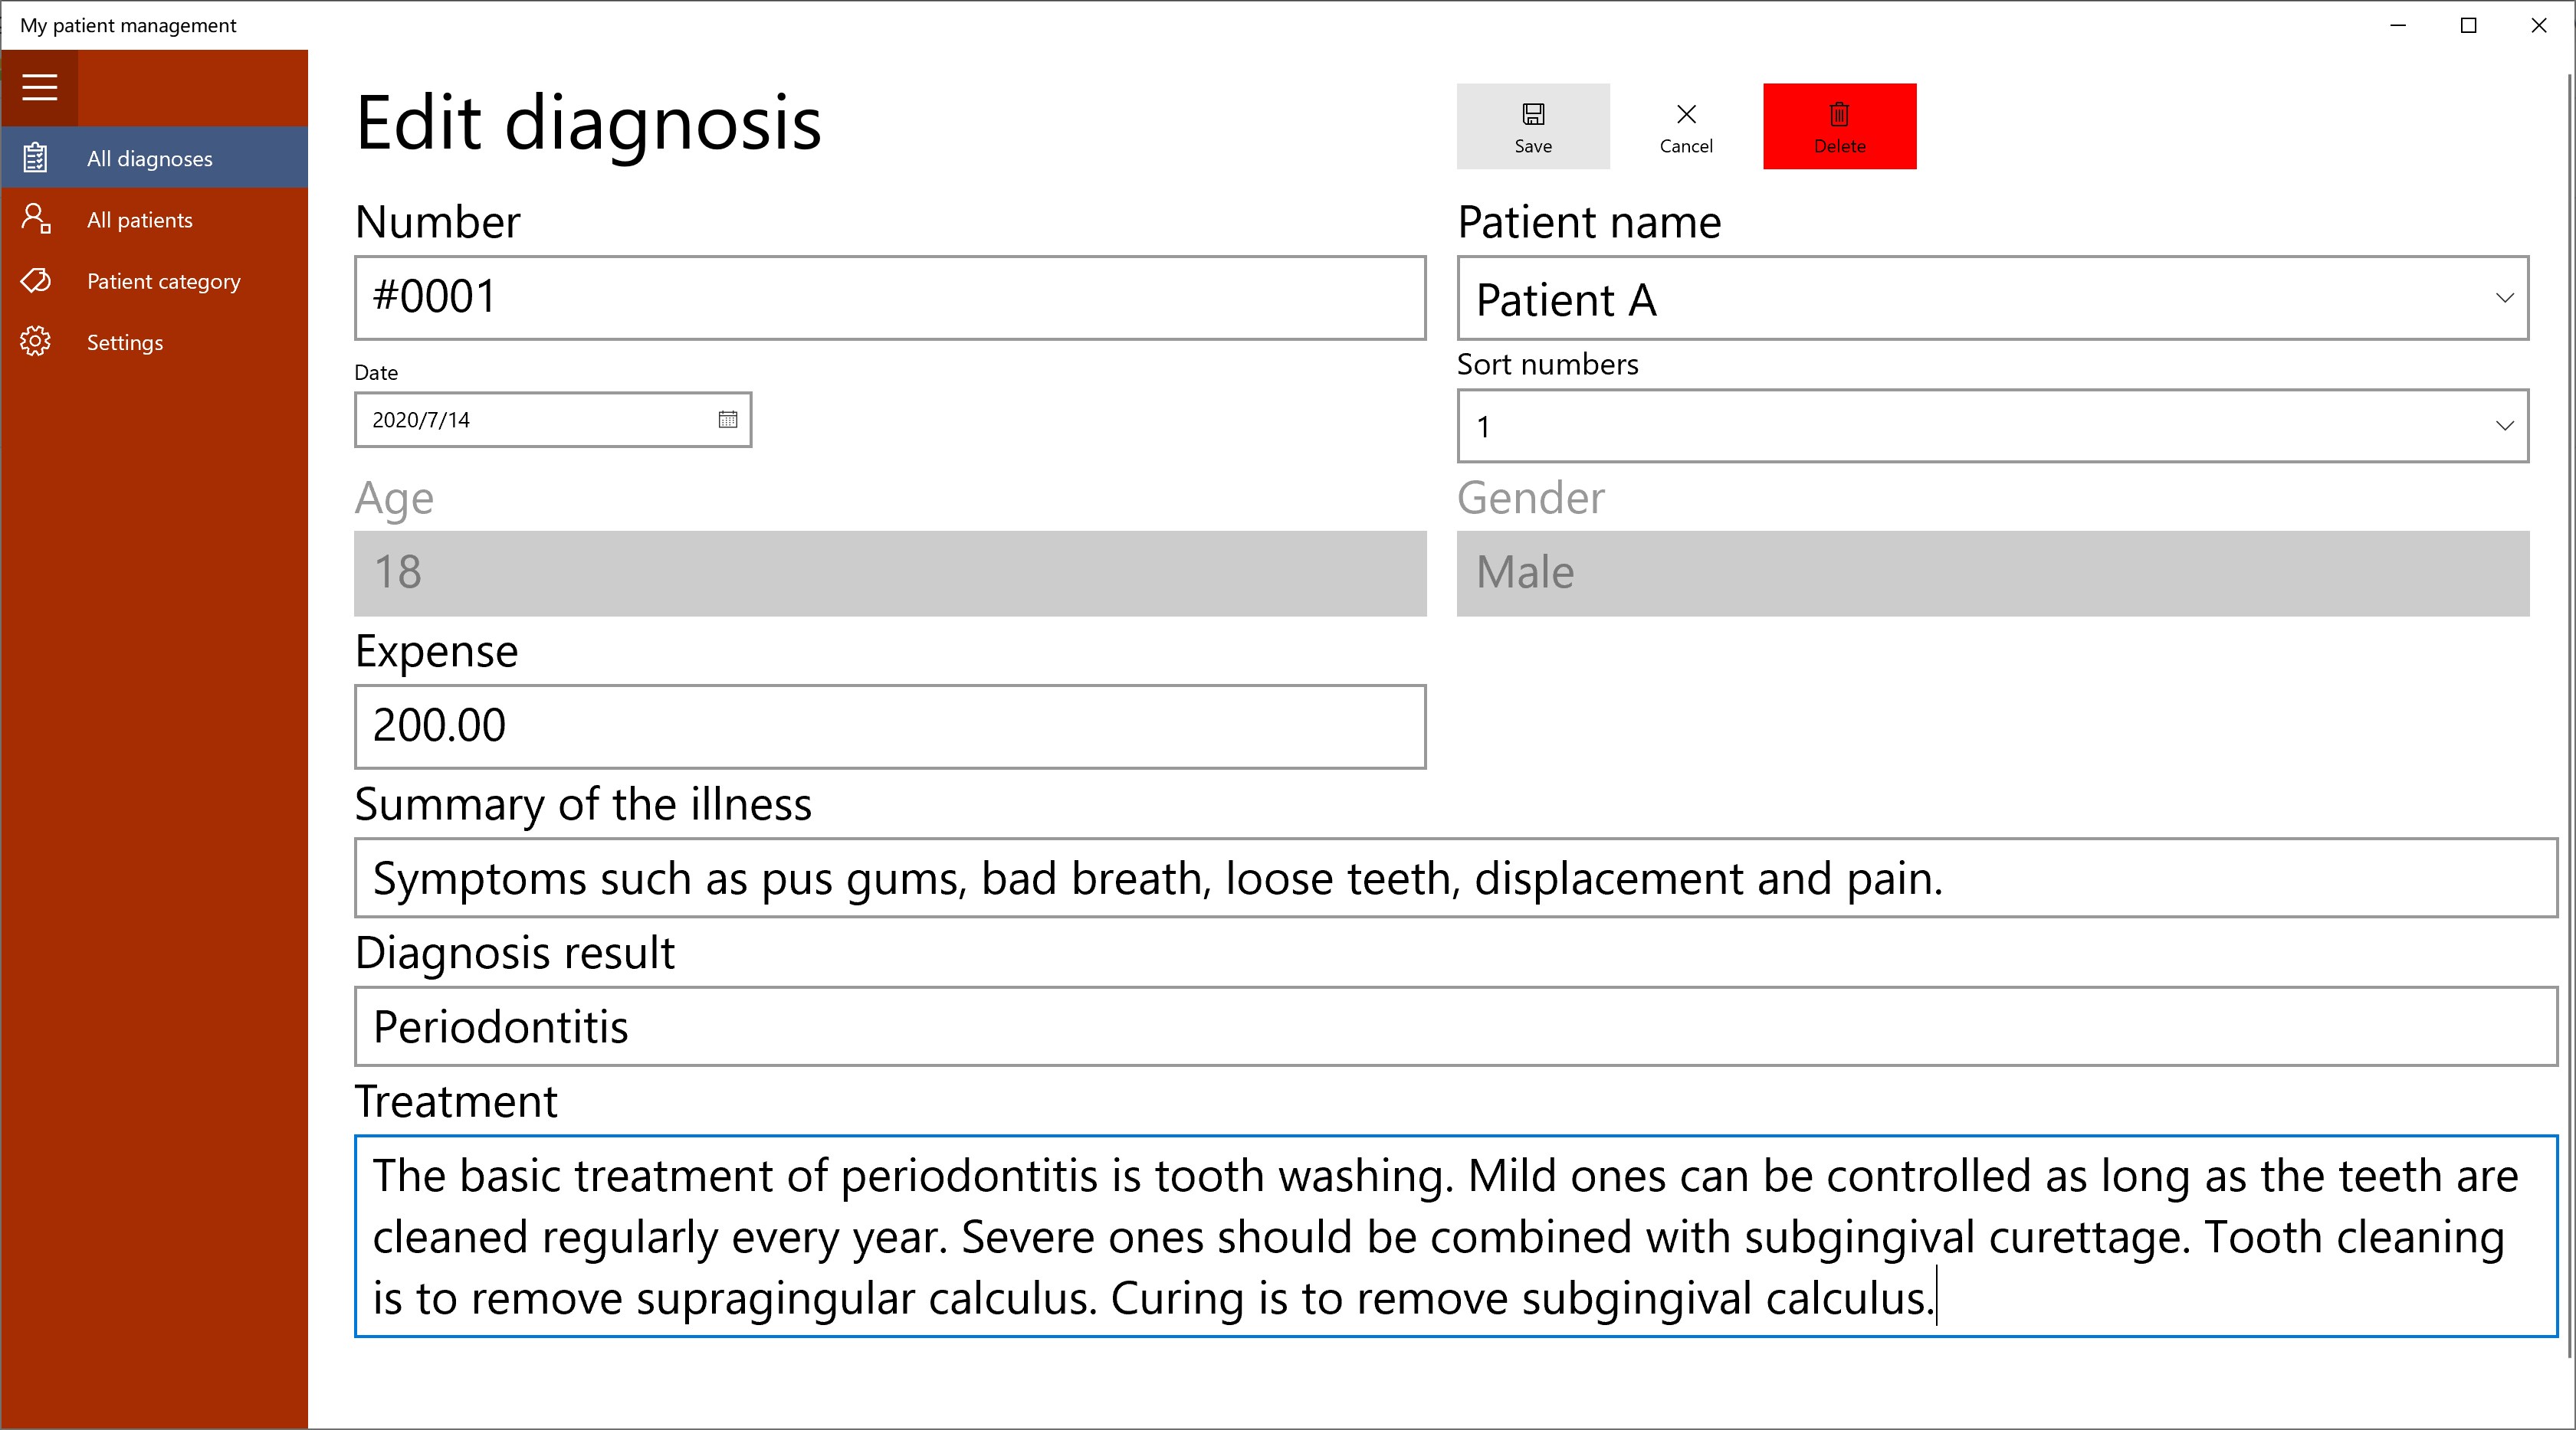
Task: Click the vertical scrollbar on the right
Action: (2570, 699)
